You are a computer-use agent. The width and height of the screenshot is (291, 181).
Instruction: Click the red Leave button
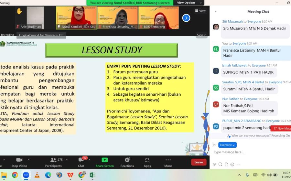(x=199, y=162)
